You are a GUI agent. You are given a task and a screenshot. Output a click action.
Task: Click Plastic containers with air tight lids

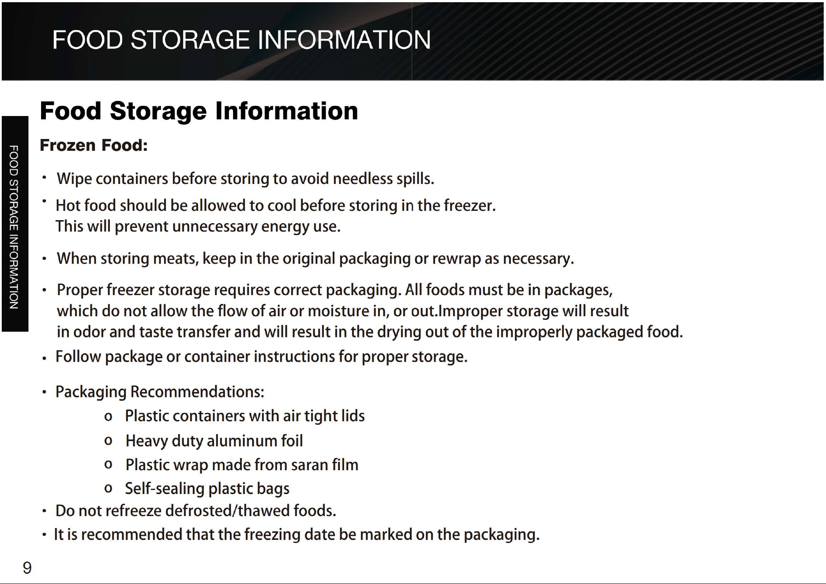(245, 416)
